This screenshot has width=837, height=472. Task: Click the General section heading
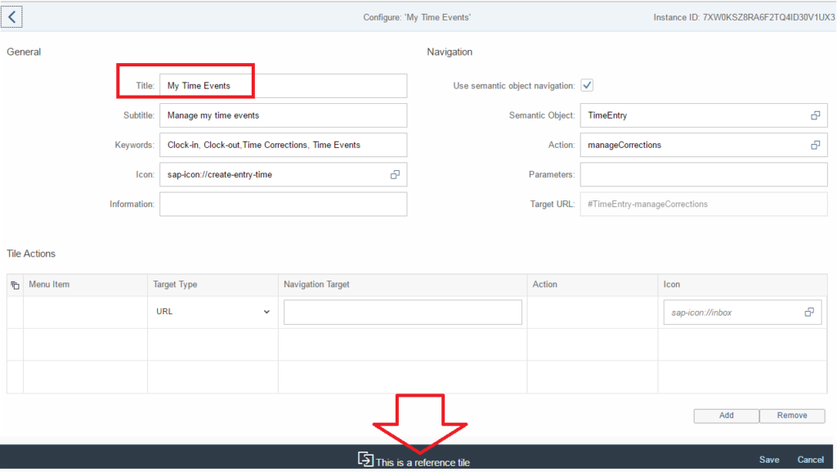tap(24, 52)
